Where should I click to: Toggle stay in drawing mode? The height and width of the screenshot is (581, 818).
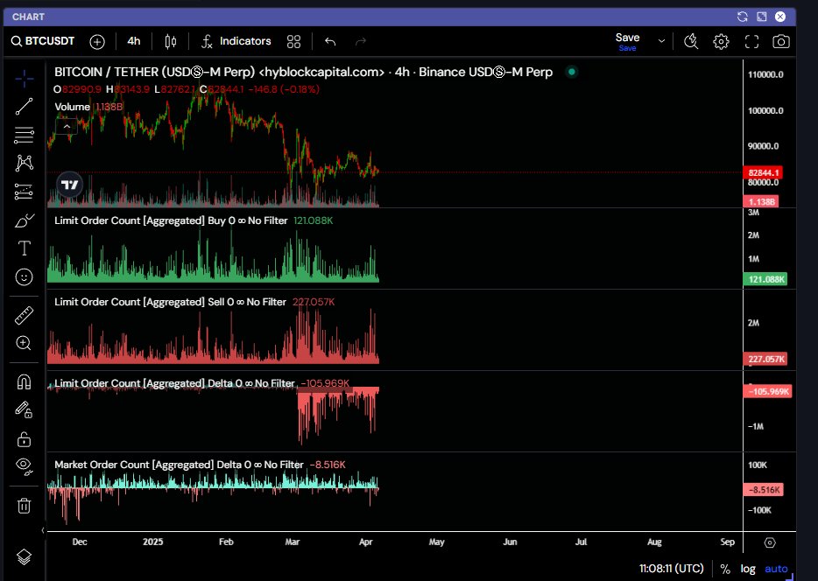tap(24, 409)
